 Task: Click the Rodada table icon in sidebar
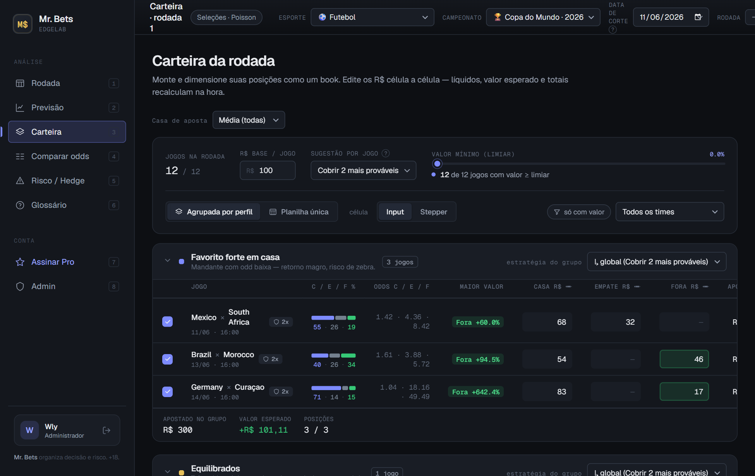pyautogui.click(x=20, y=83)
